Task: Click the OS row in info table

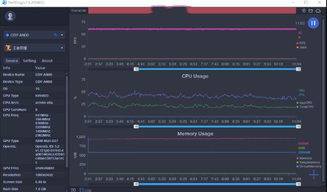Action: 33,89
